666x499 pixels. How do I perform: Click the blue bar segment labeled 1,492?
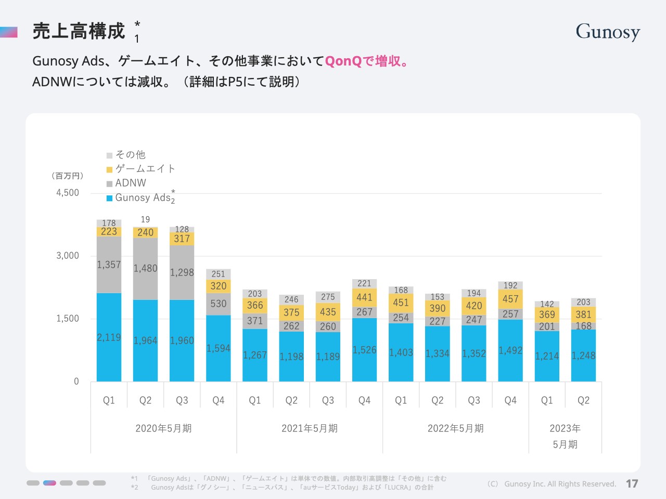pos(510,350)
